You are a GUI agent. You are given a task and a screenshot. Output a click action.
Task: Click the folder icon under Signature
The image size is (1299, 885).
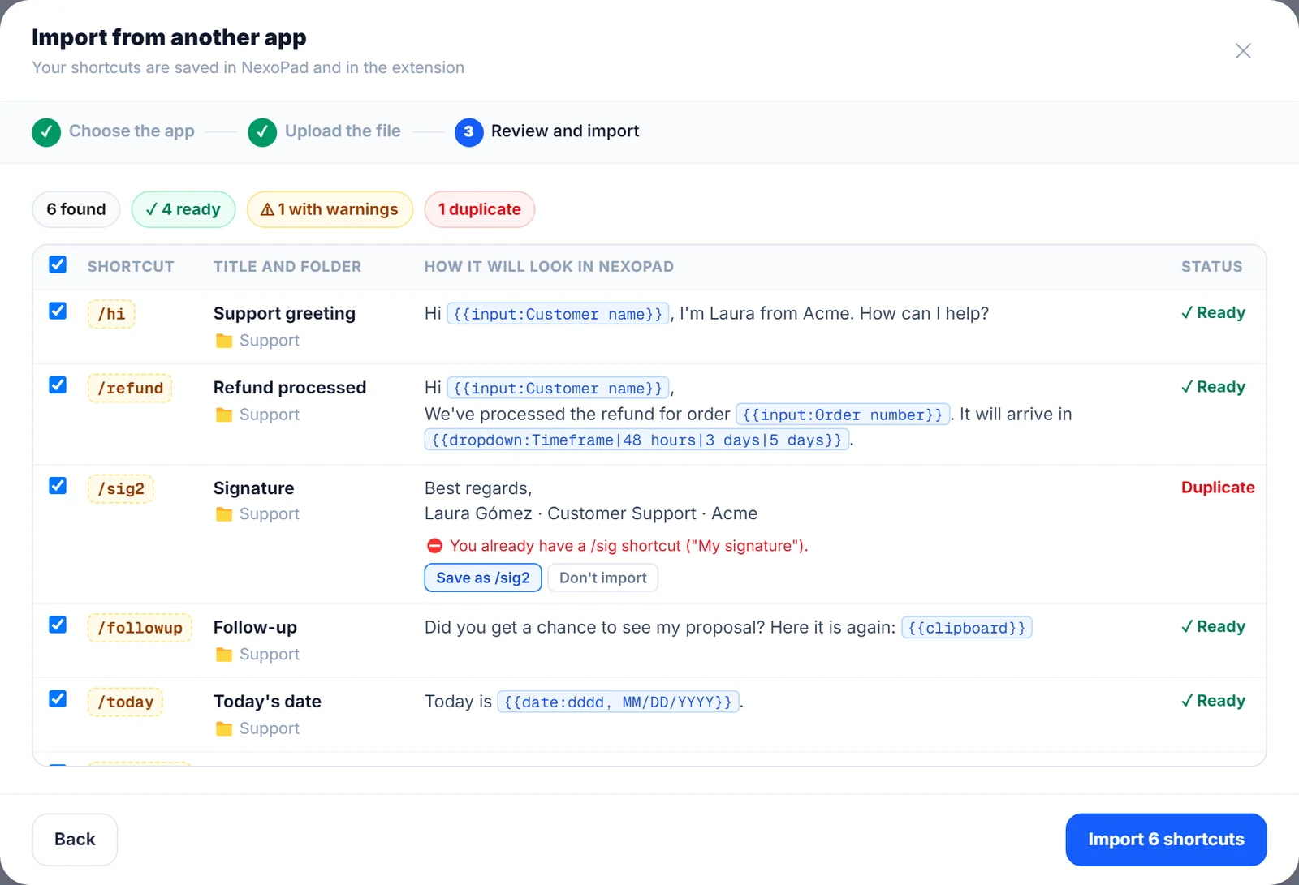224,514
